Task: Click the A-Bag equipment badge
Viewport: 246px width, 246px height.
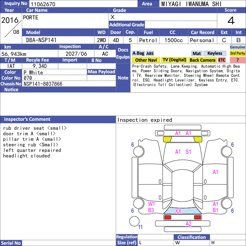Action: point(138,53)
